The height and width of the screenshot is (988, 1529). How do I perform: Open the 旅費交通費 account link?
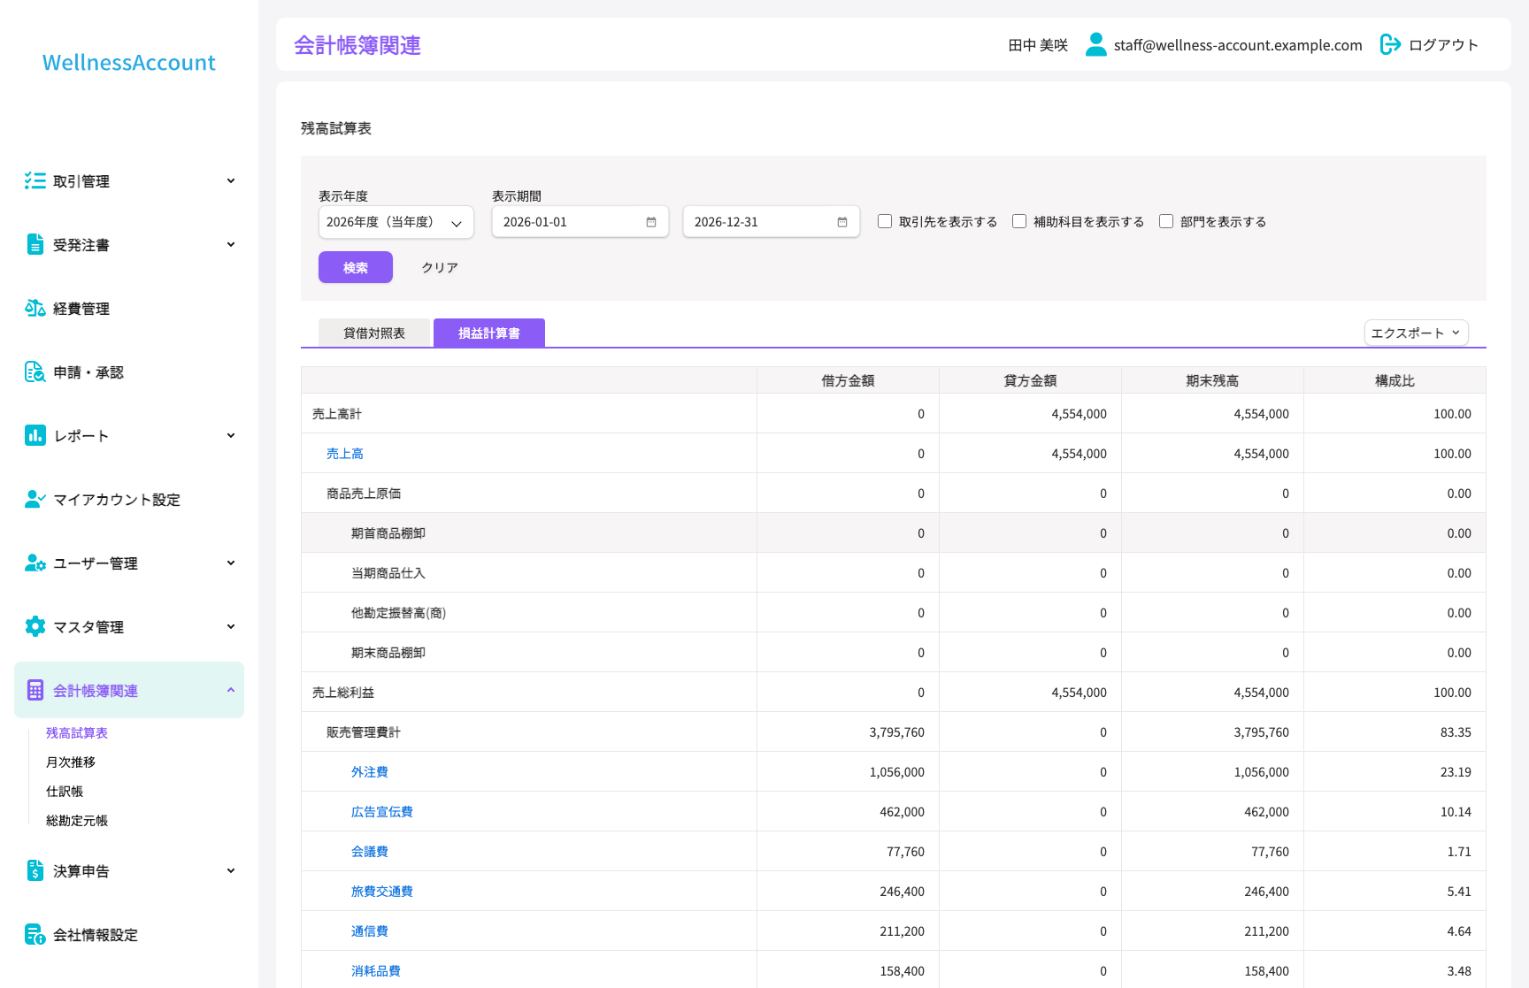click(x=382, y=892)
